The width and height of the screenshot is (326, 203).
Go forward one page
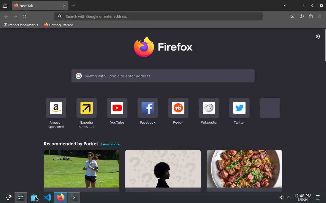pos(15,16)
